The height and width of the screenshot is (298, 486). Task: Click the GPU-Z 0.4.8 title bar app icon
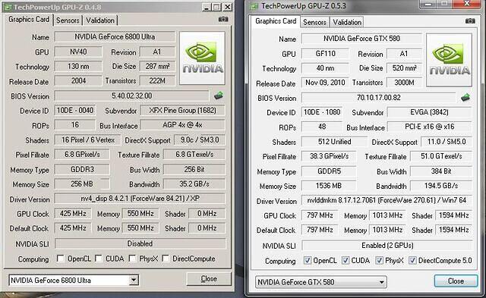(8, 8)
